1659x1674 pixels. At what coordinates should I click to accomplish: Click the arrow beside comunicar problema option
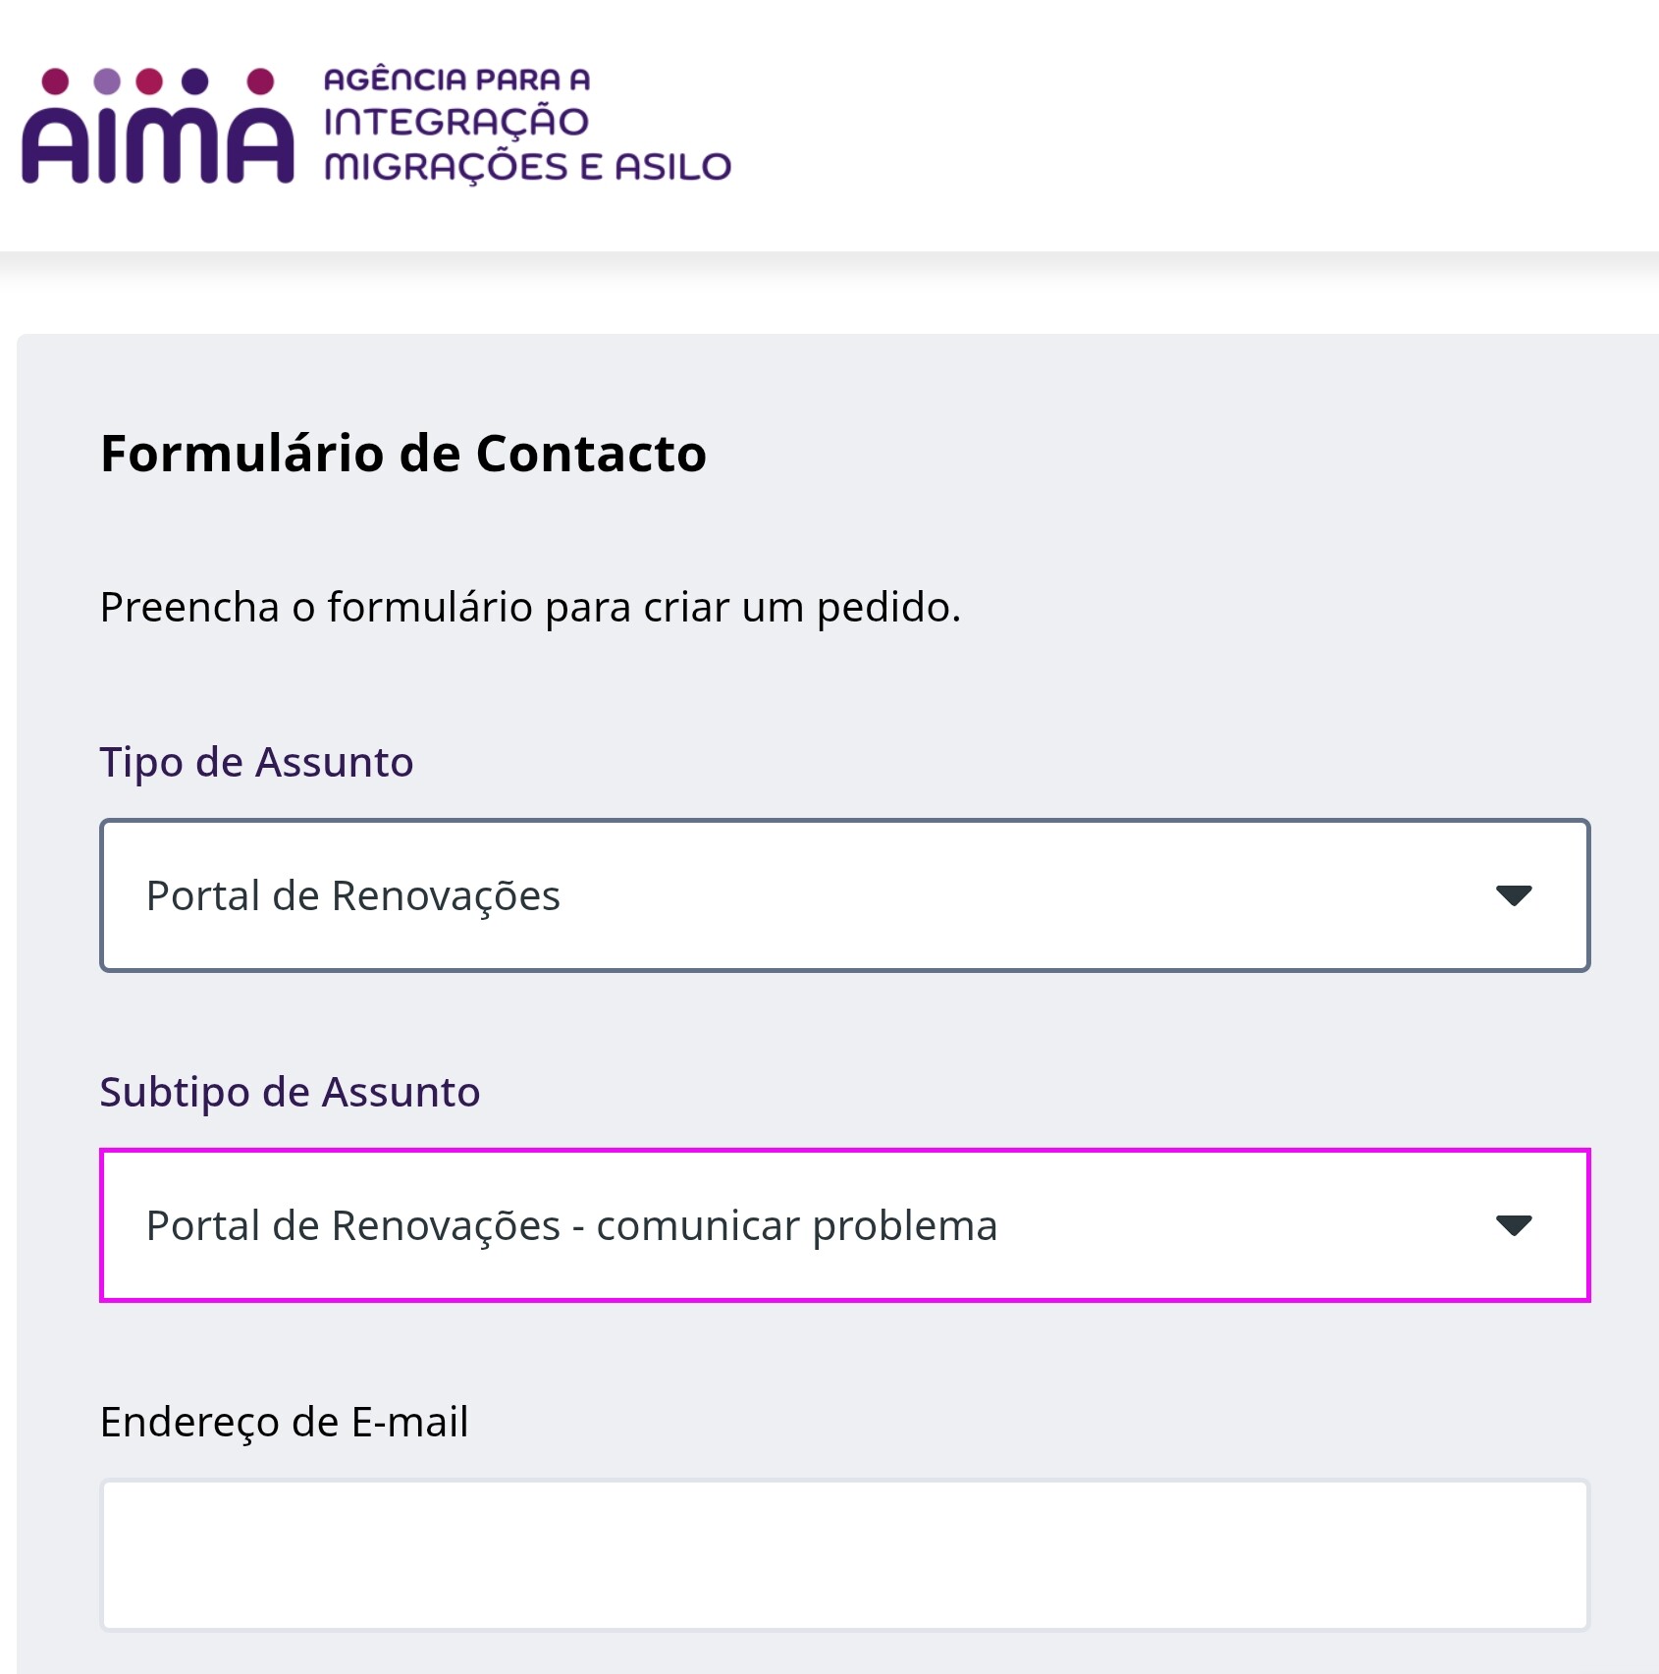click(1514, 1225)
